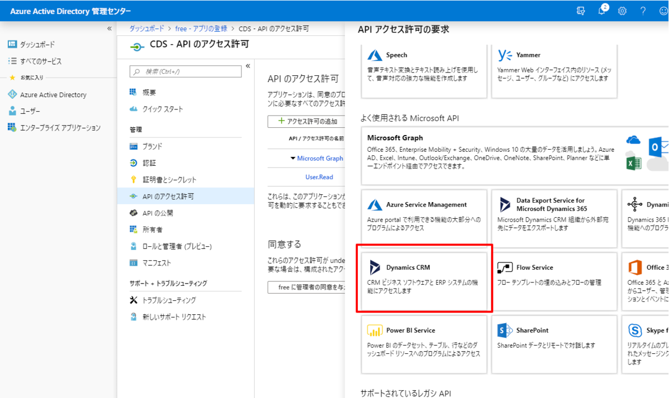This screenshot has height=398, width=669.
Task: Focus the 検索 (Ctrl+/) search box
Action: [186, 71]
